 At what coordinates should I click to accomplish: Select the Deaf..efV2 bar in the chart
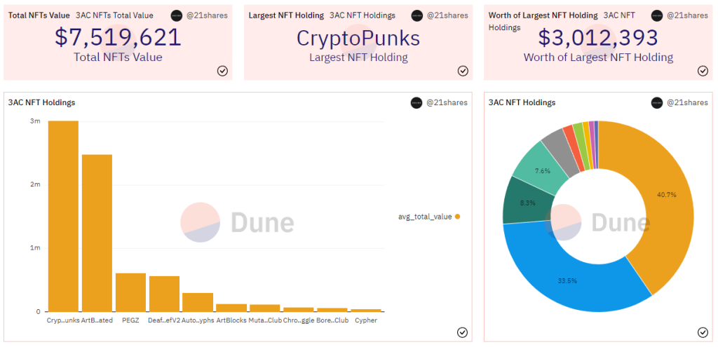tap(164, 294)
